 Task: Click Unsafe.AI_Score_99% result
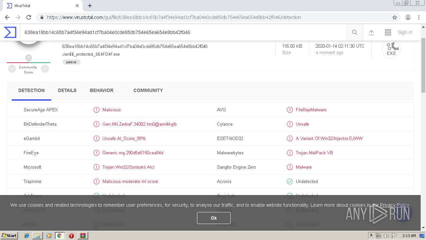(124, 138)
